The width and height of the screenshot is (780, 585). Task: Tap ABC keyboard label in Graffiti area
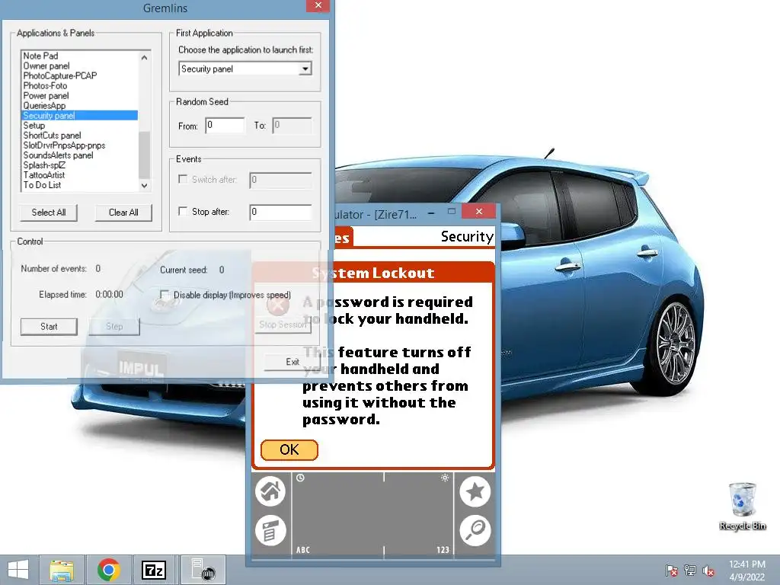coord(303,550)
